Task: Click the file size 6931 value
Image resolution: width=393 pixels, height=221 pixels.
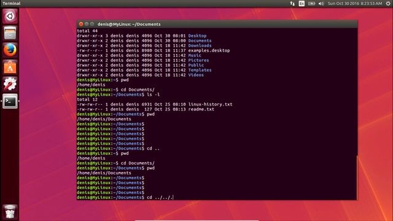Action: coord(147,104)
